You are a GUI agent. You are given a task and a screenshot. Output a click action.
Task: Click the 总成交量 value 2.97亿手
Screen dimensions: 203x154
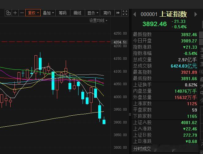(187, 60)
